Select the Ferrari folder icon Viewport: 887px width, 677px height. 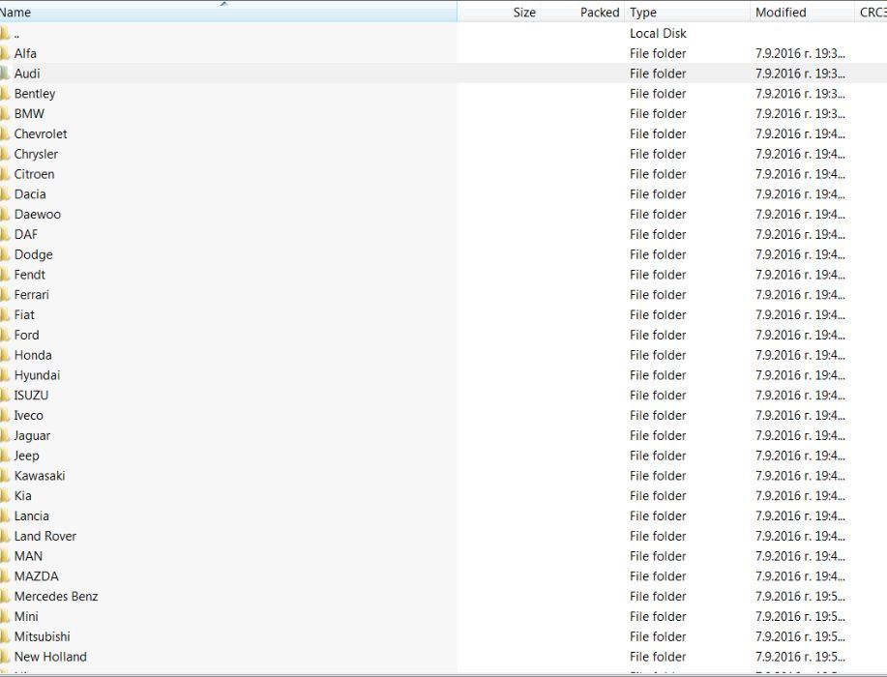(x=5, y=295)
